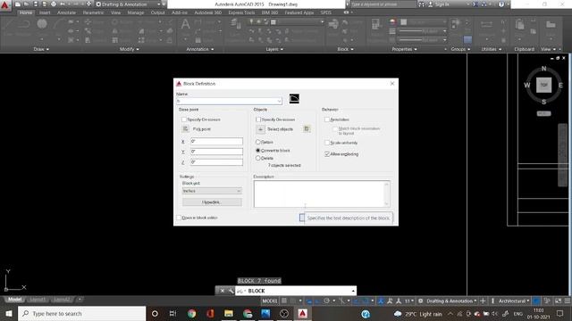Image resolution: width=572 pixels, height=321 pixels.
Task: Click the New file quick access icon
Action: (18, 4)
